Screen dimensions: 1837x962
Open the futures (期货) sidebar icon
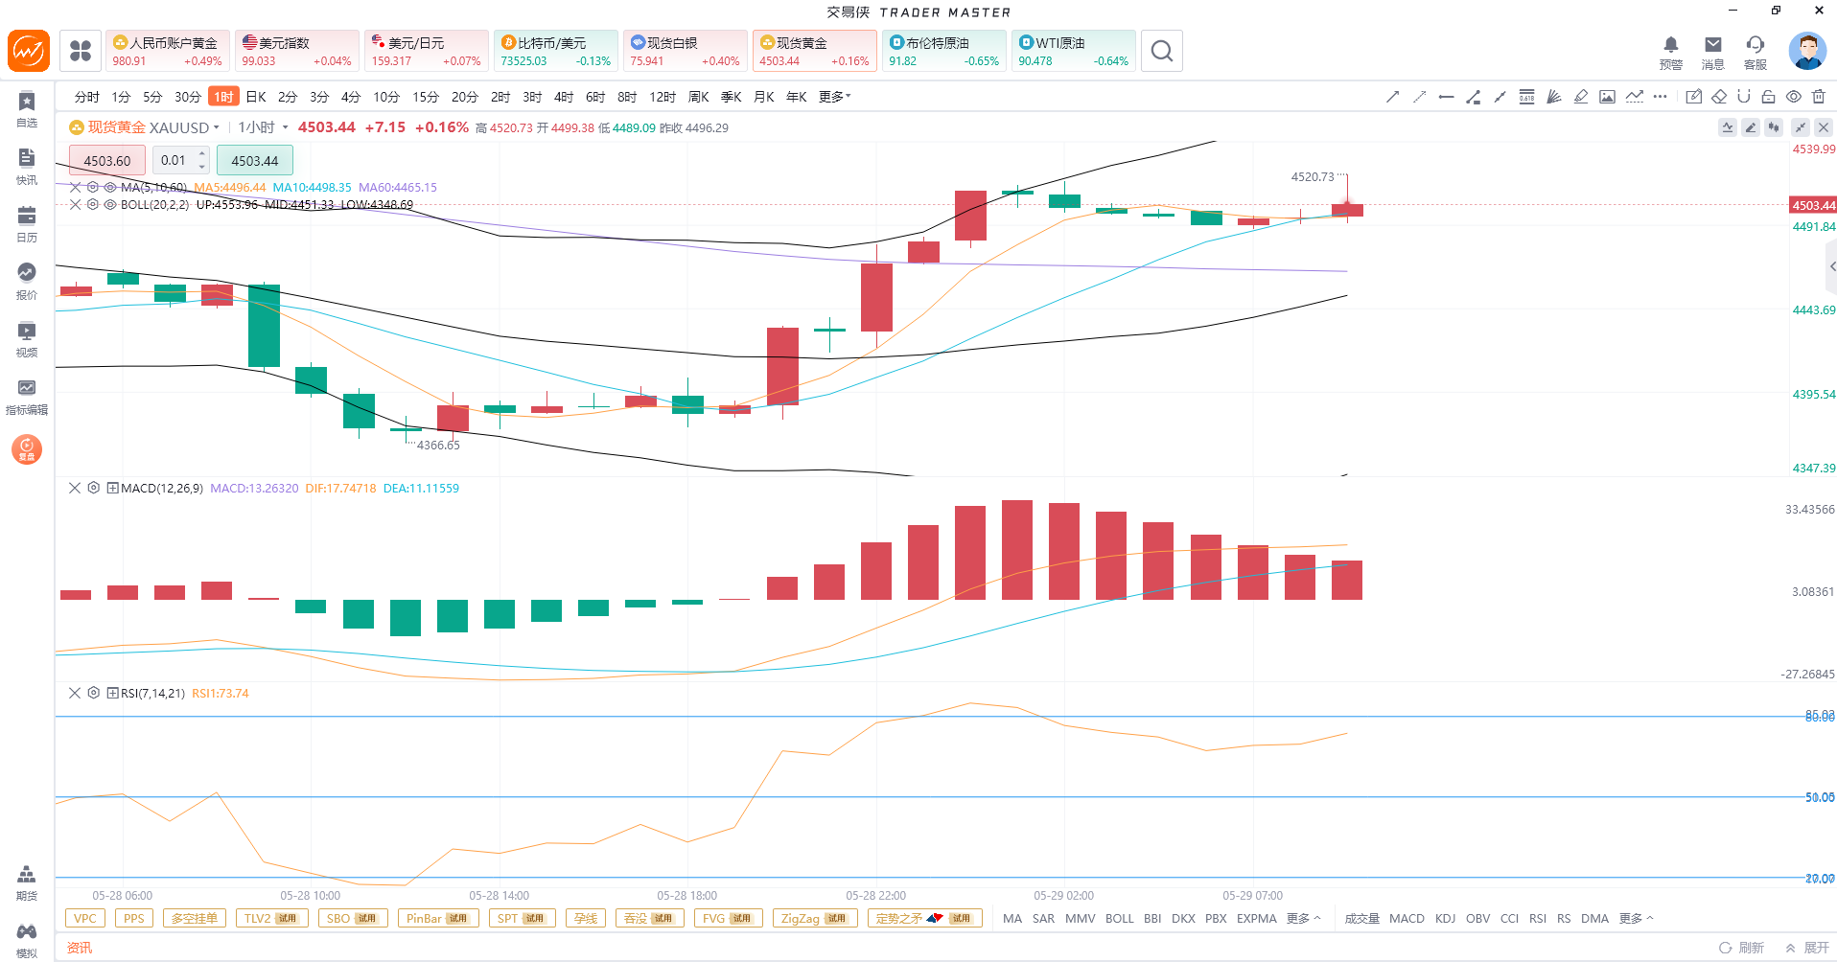27,882
